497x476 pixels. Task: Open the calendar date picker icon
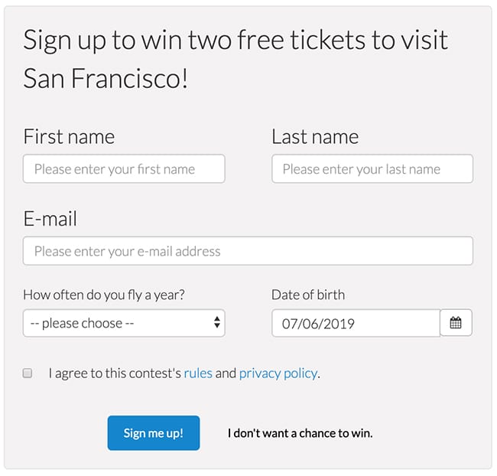point(456,323)
